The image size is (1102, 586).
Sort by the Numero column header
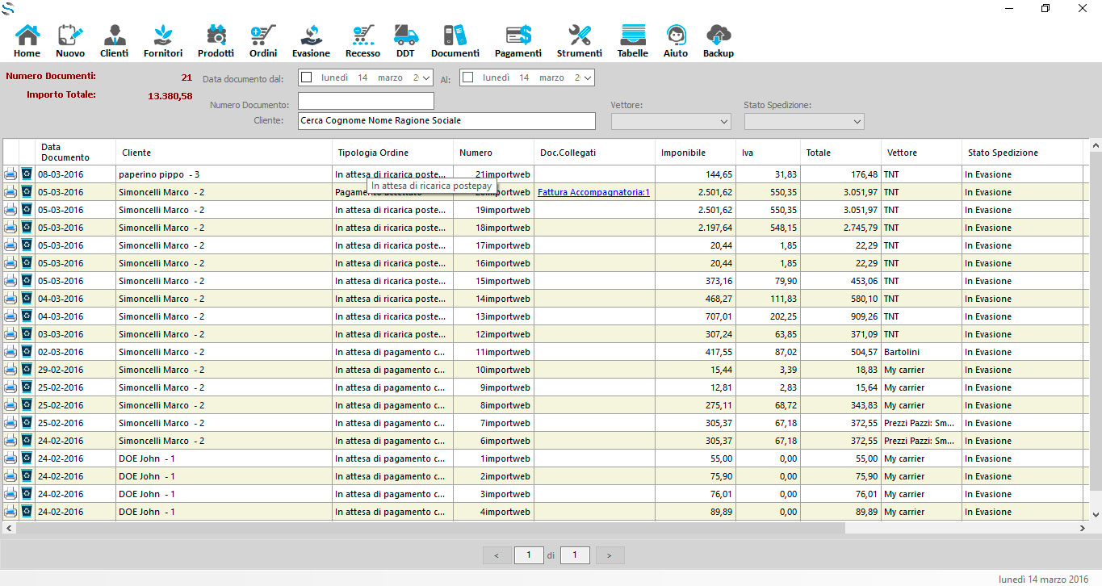pyautogui.click(x=493, y=153)
